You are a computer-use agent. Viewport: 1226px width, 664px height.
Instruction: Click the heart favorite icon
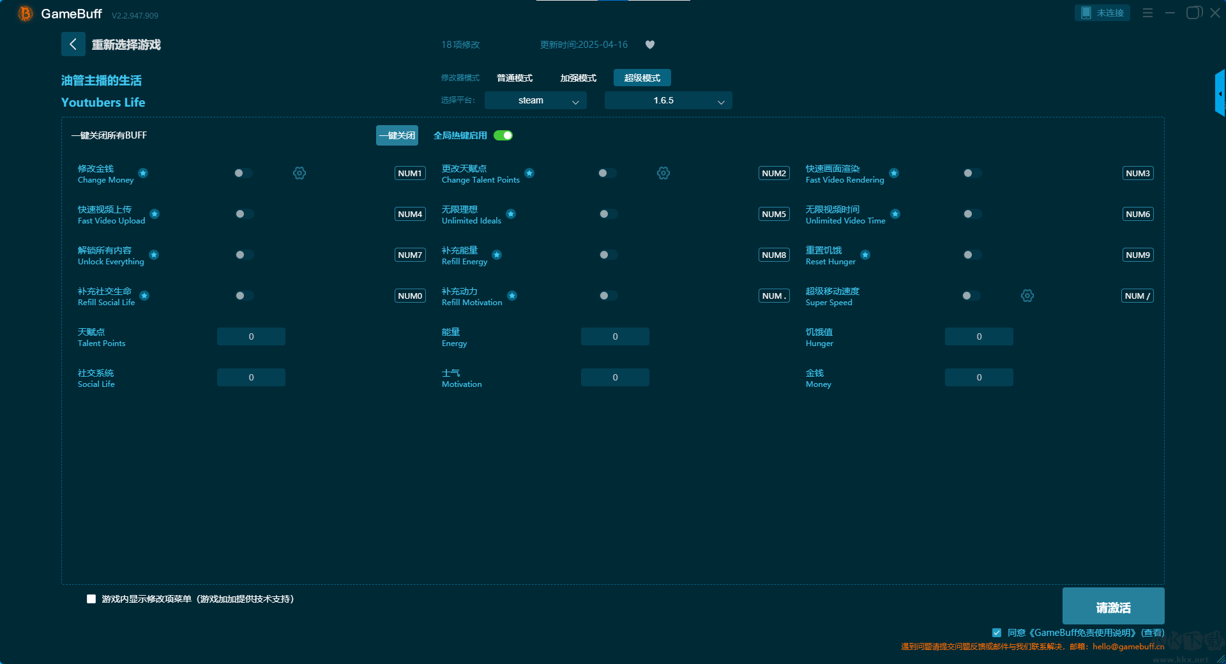click(650, 45)
